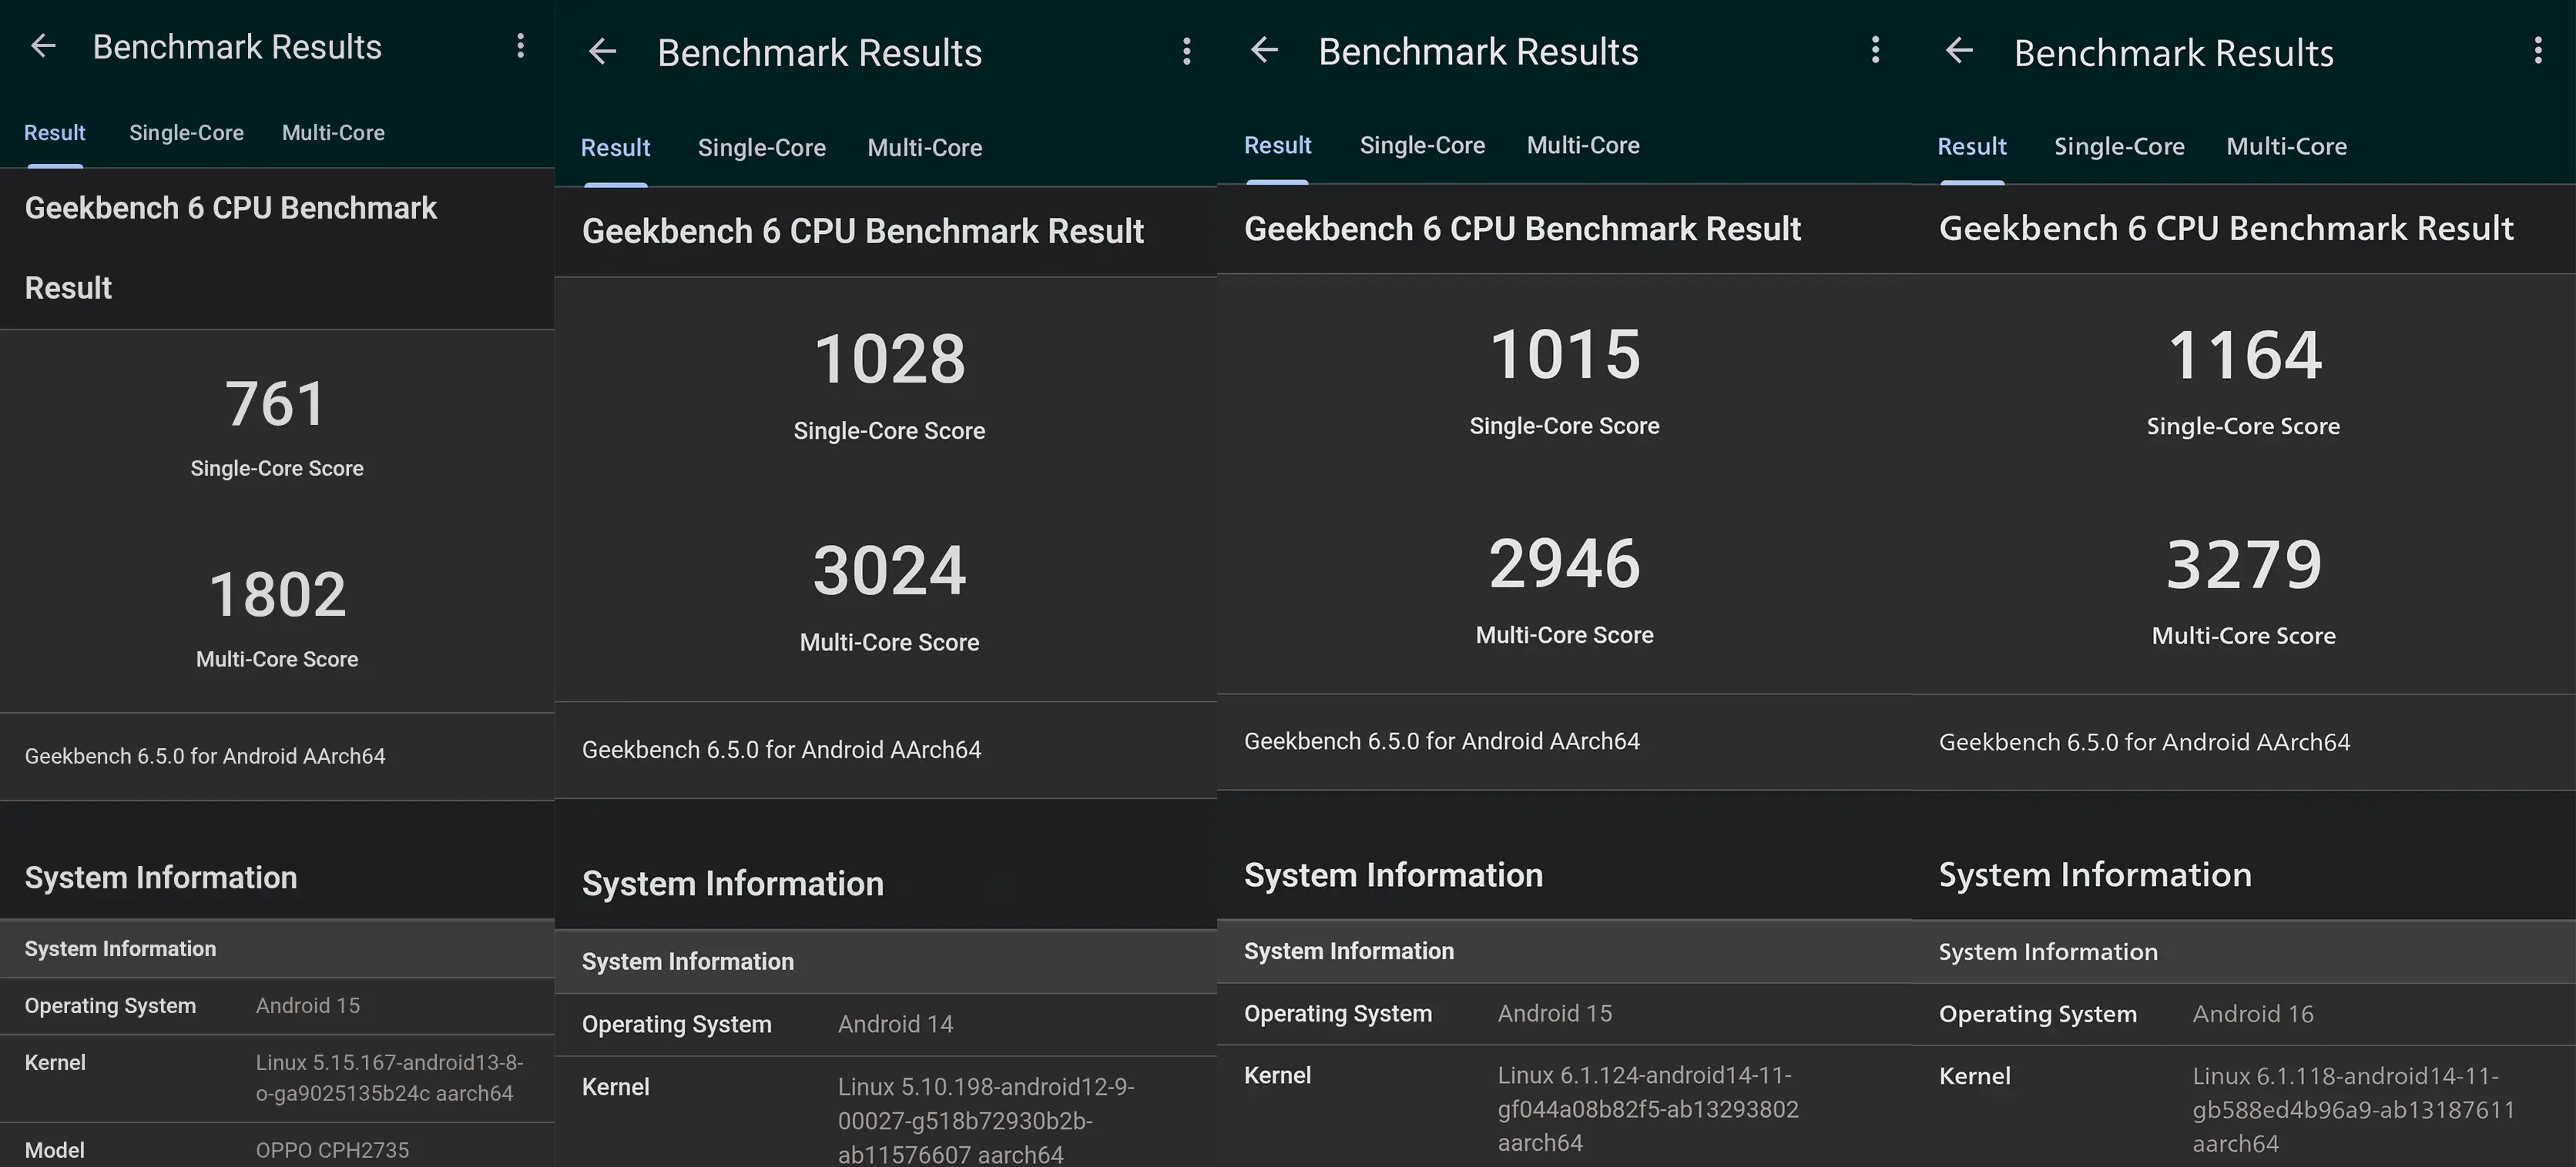
Task: Tap the back arrow on the leftmost panel
Action: [43, 45]
